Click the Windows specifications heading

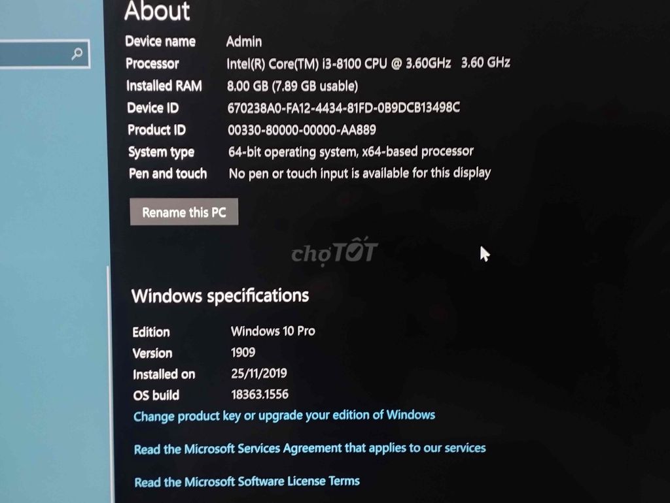pyautogui.click(x=220, y=296)
